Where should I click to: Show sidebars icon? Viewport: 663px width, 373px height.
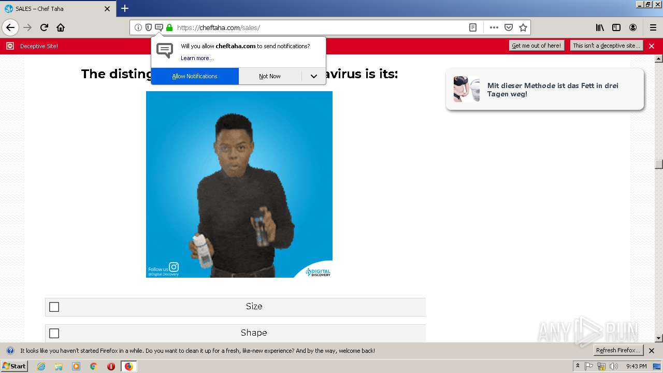616,27
